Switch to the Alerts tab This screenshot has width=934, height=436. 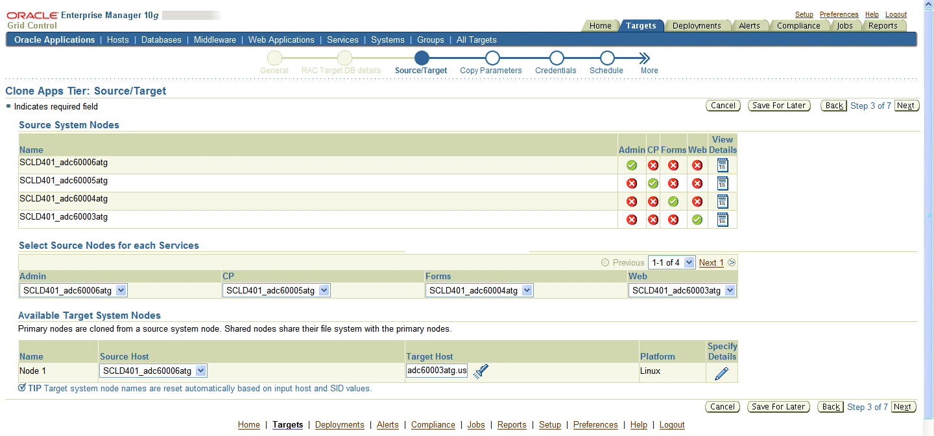(x=749, y=26)
